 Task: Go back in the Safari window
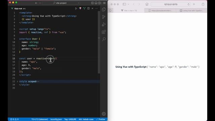coord(134,4)
